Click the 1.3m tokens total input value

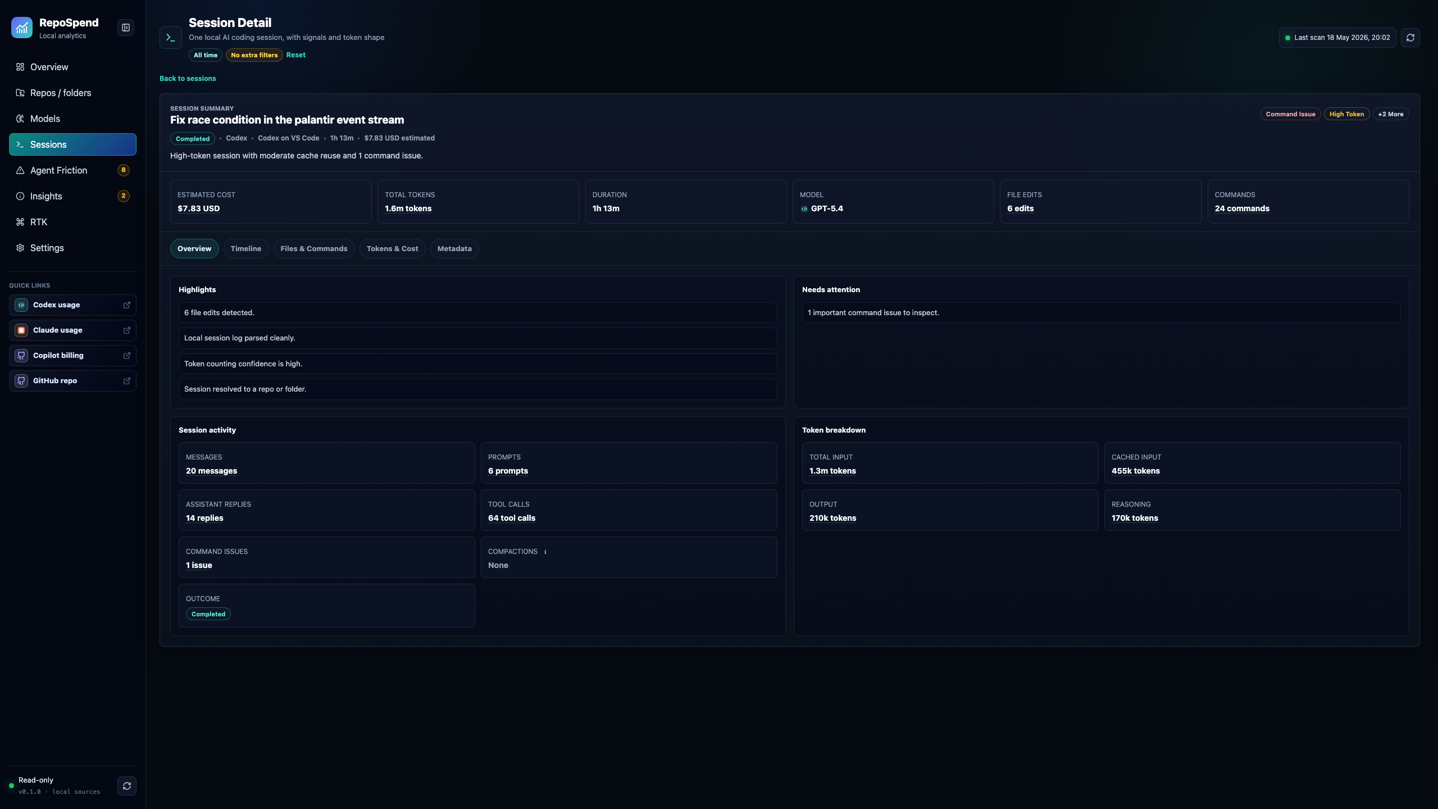[x=832, y=471]
